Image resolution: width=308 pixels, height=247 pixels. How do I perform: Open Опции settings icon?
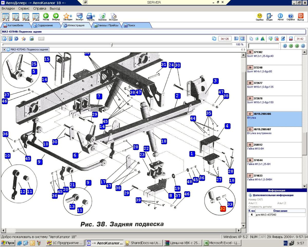click(x=269, y=16)
